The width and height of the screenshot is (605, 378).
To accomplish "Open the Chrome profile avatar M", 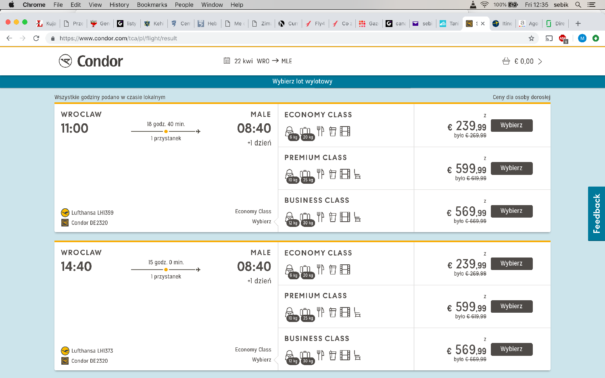I will [582, 38].
